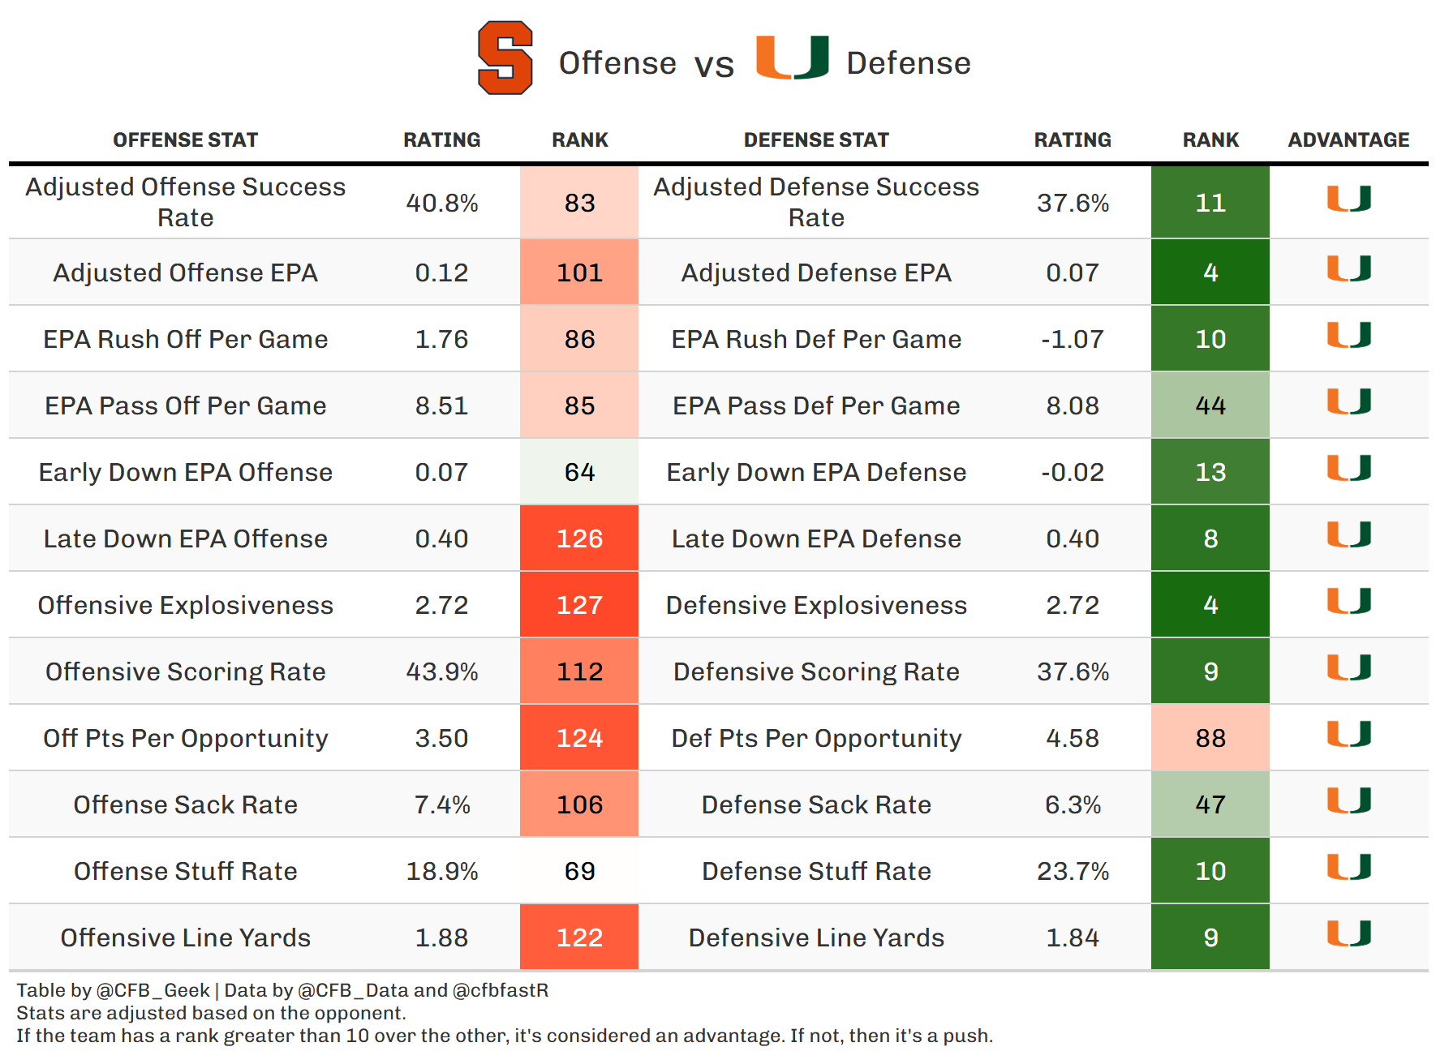Image resolution: width=1436 pixels, height=1064 pixels.
Task: Click Miami advantage icon for Offensive Line Yards
Action: coord(1348,933)
